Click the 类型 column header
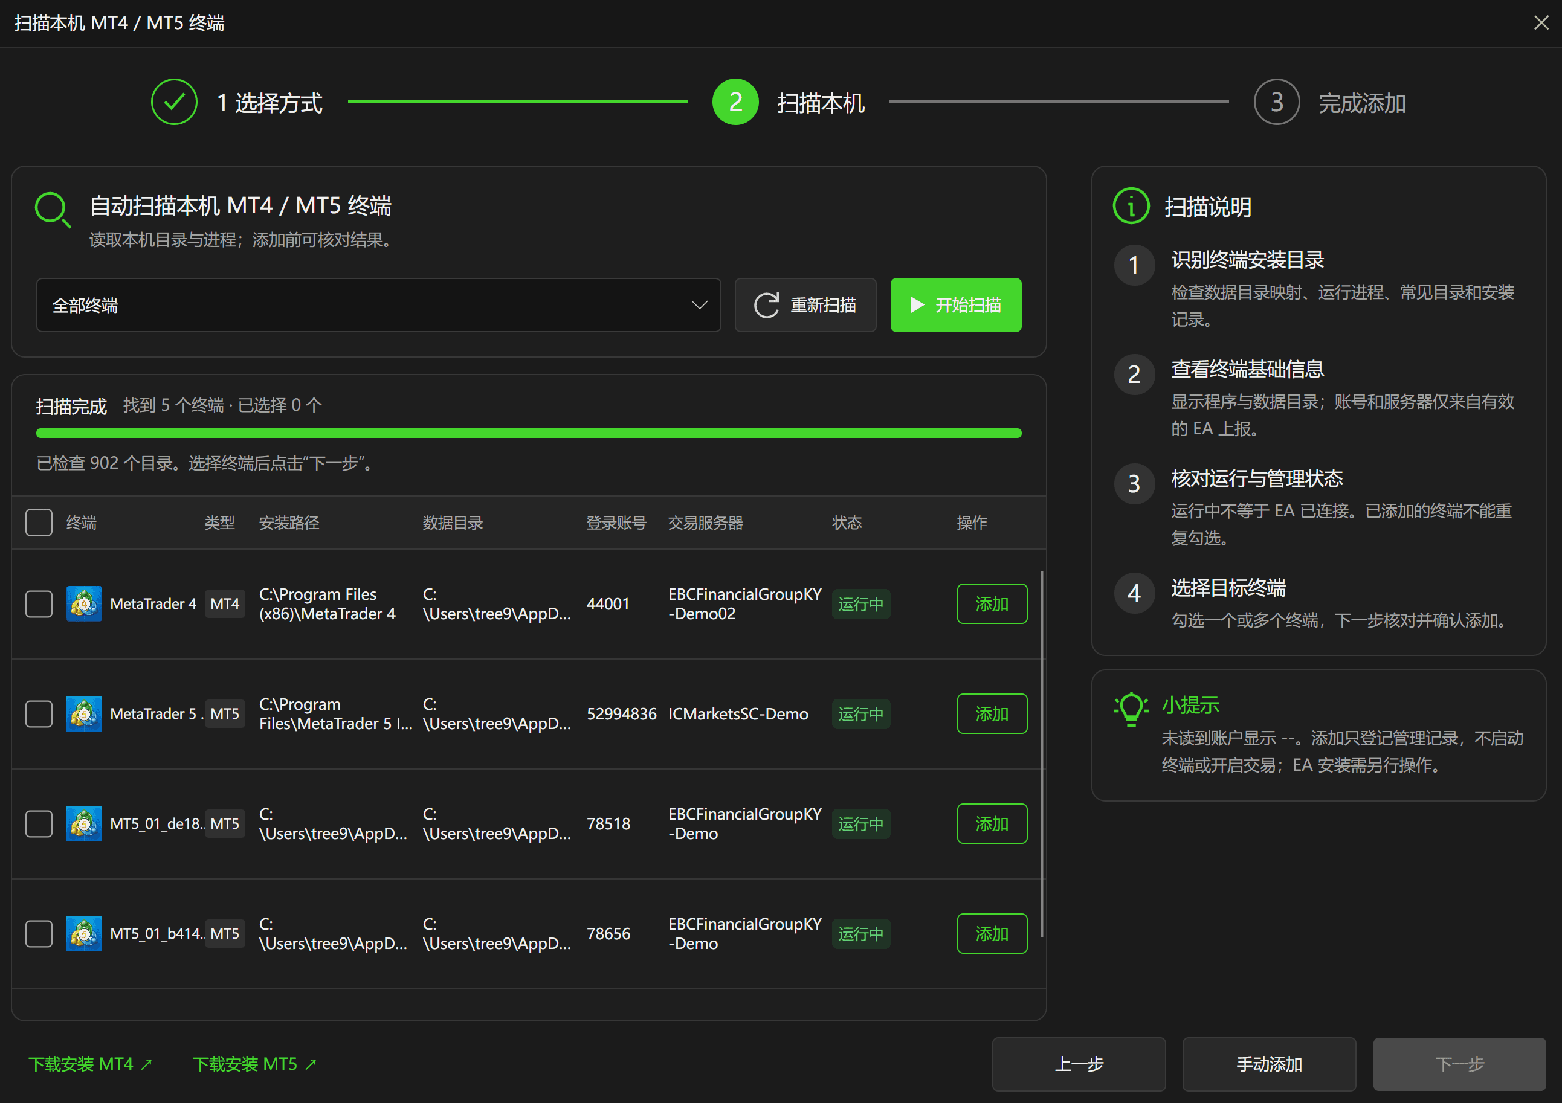The width and height of the screenshot is (1562, 1103). click(220, 523)
